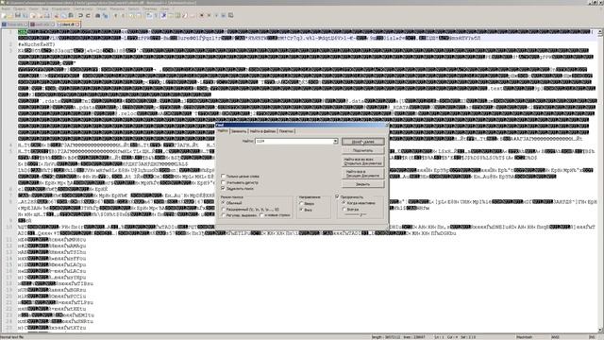
Task: Select the 'Обычный' search mode radio
Action: tap(224, 203)
